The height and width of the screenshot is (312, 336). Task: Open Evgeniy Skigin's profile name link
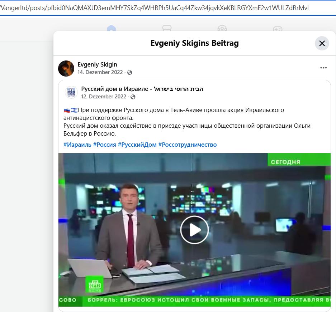click(97, 64)
